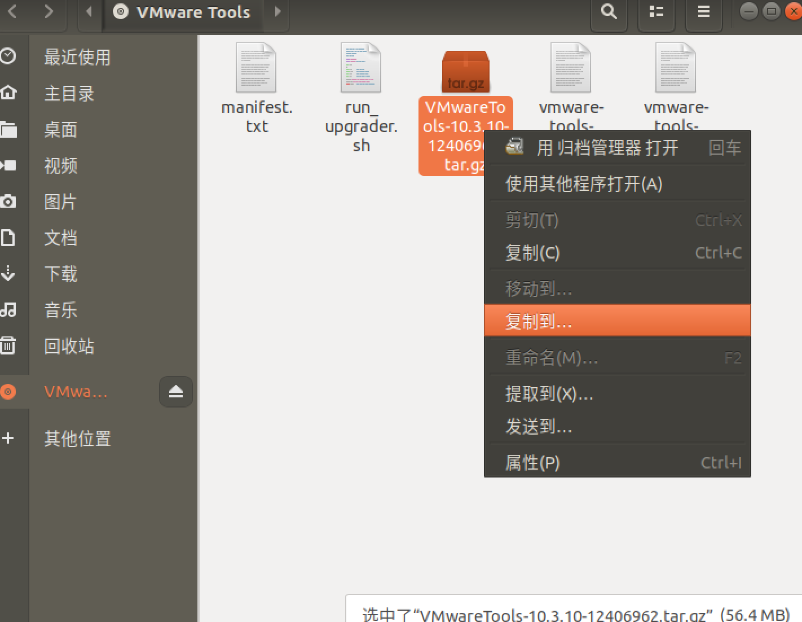Click the video camera icon beside 视频
Viewport: 802px width, 622px height.
point(8,165)
